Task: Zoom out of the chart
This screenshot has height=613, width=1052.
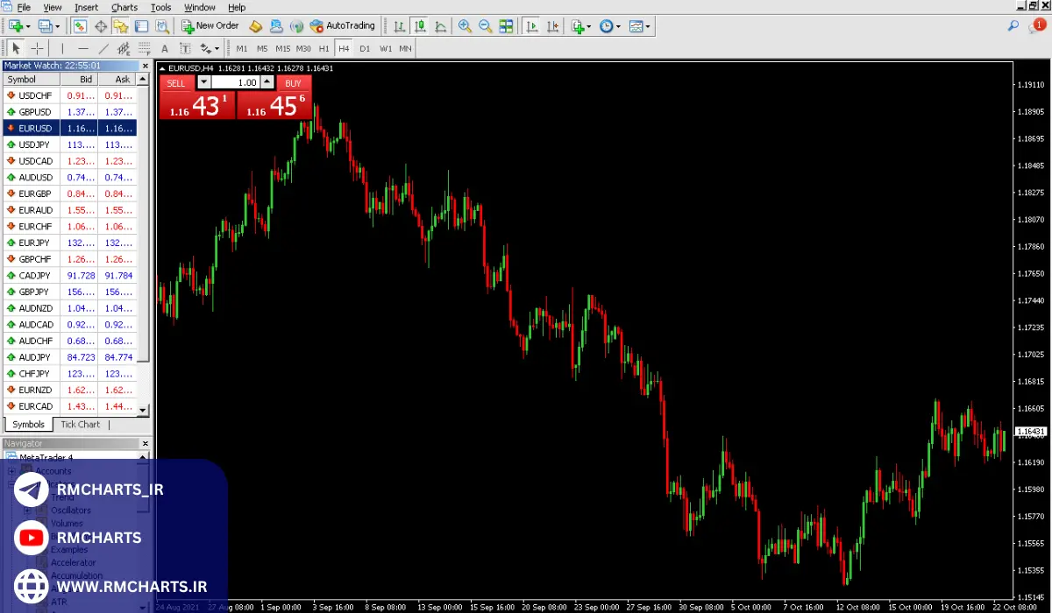Action: point(485,26)
